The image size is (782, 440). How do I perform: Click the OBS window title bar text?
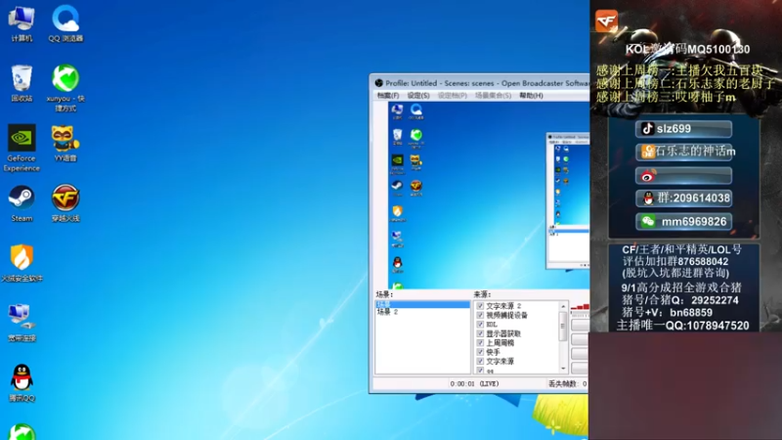point(487,83)
